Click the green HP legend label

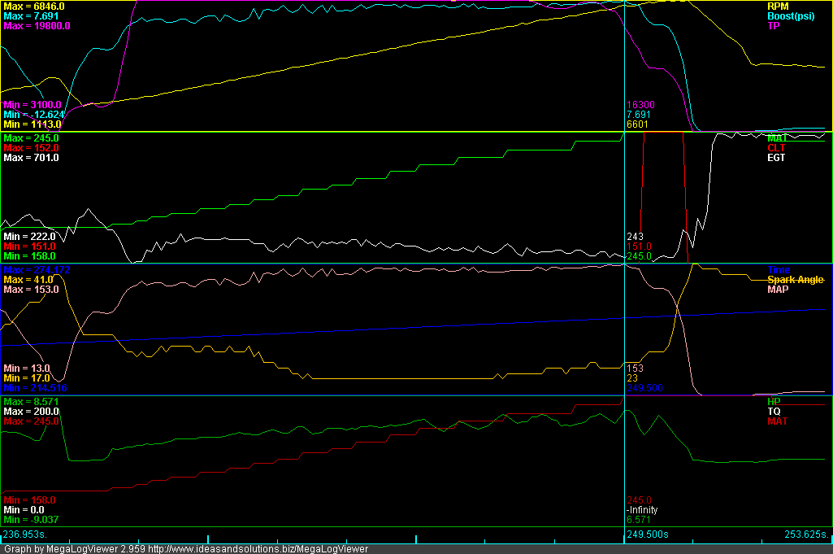(774, 402)
